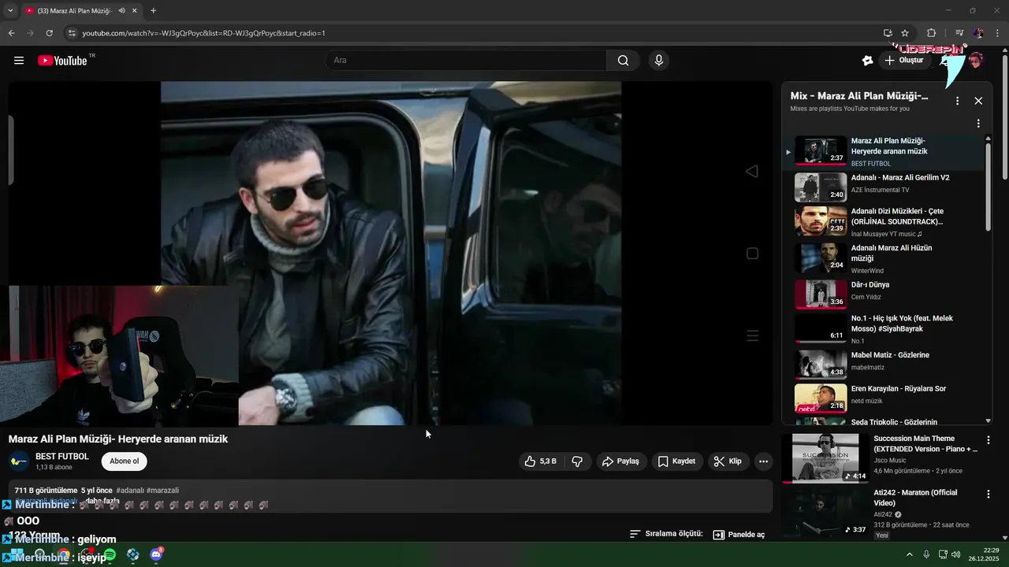Close the Mix playlist panel with X
1009x567 pixels.
click(978, 101)
